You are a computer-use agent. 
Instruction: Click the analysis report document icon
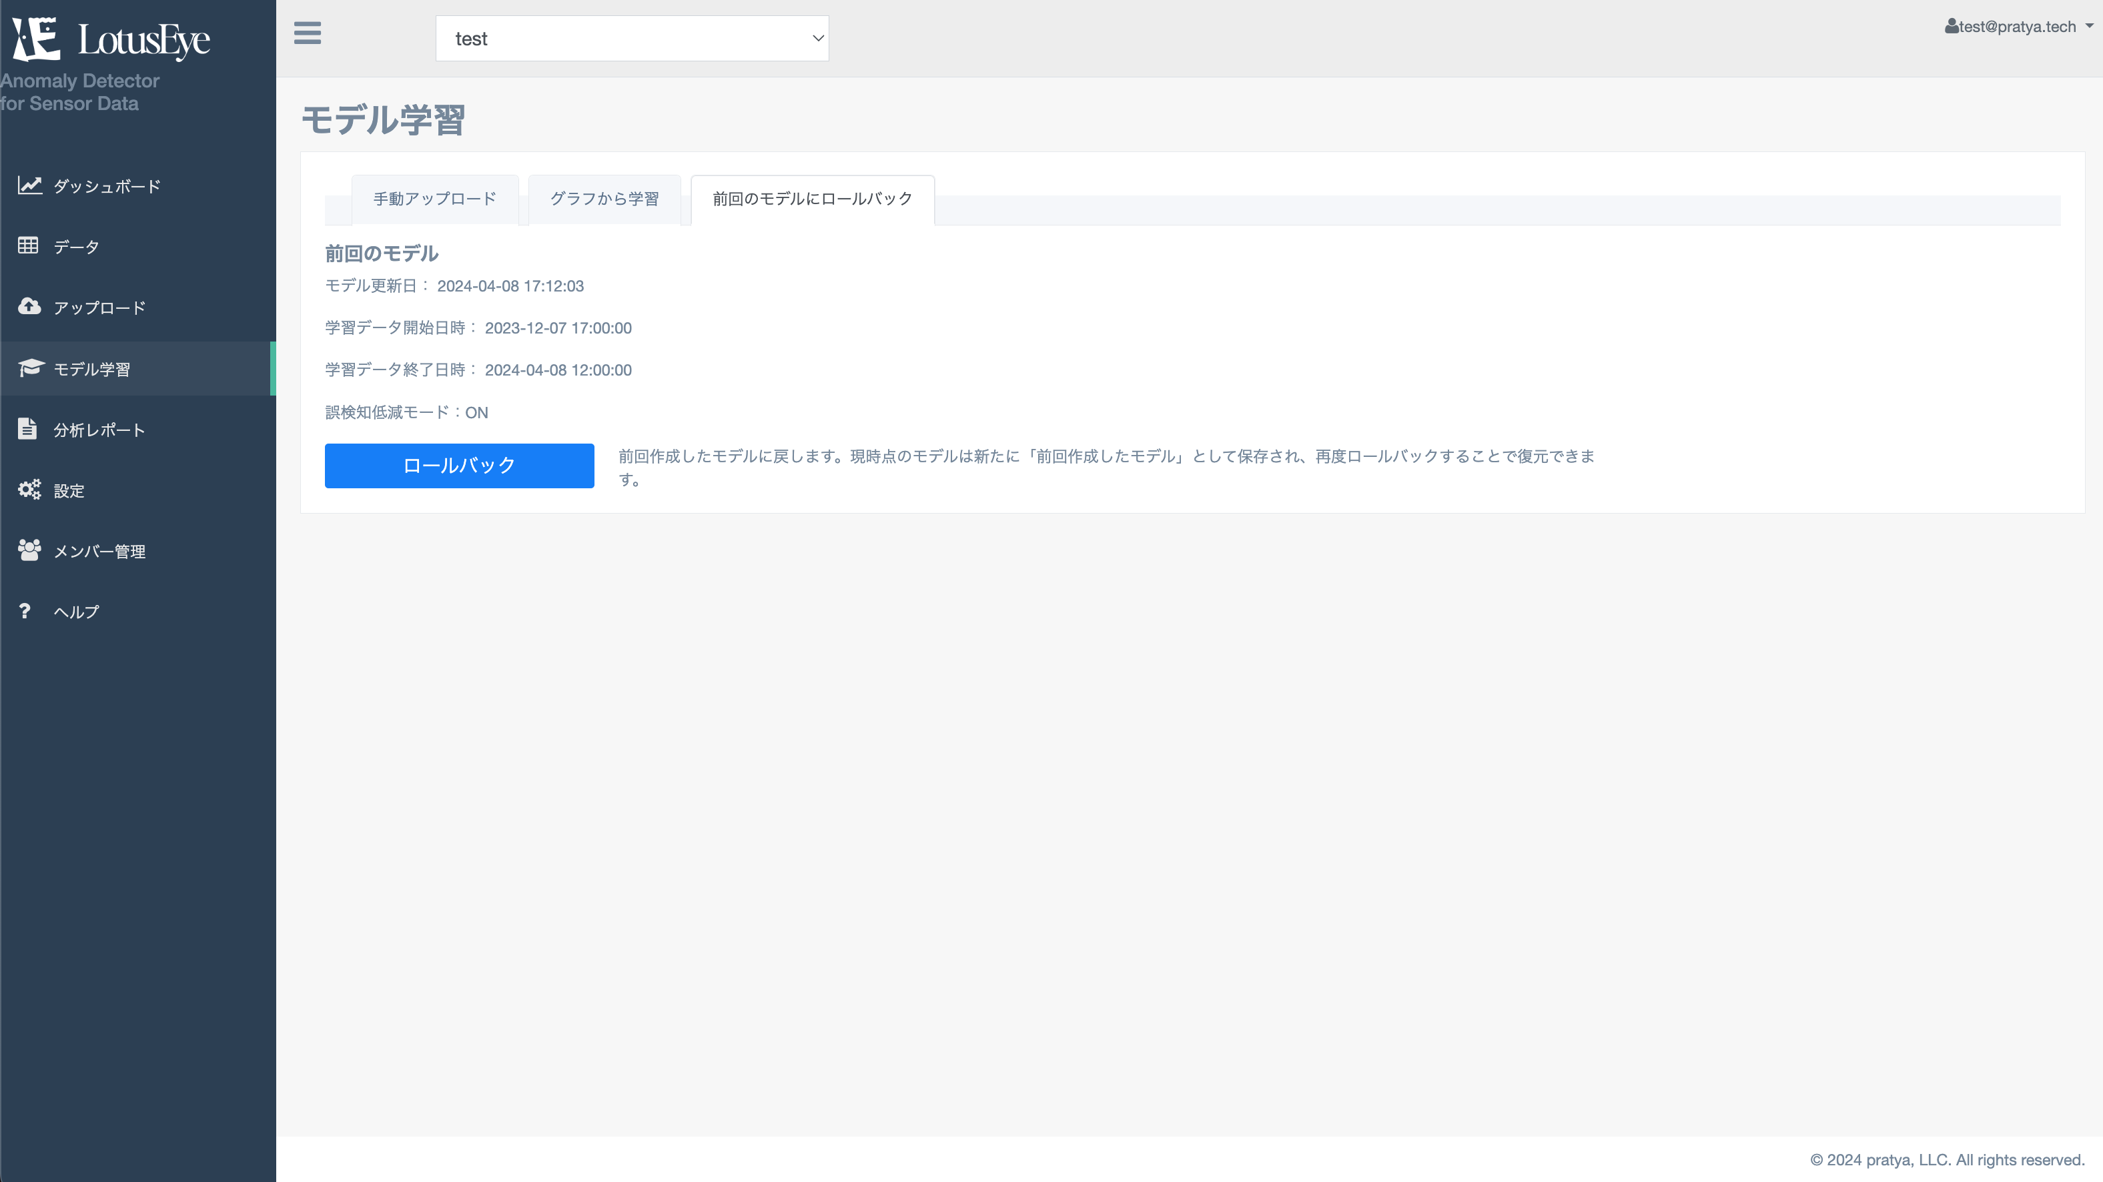coord(27,428)
